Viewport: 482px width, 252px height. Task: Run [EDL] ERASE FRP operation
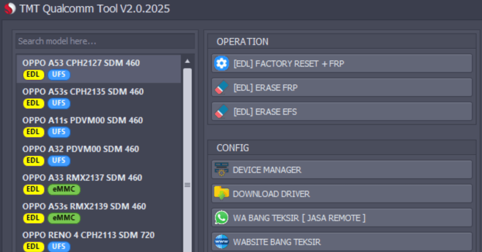click(x=342, y=87)
